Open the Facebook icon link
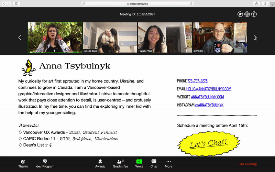 point(254,14)
